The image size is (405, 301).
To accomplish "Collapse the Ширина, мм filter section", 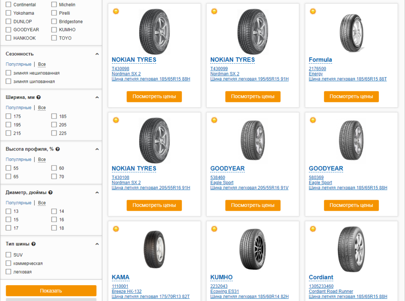I will click(x=97, y=97).
